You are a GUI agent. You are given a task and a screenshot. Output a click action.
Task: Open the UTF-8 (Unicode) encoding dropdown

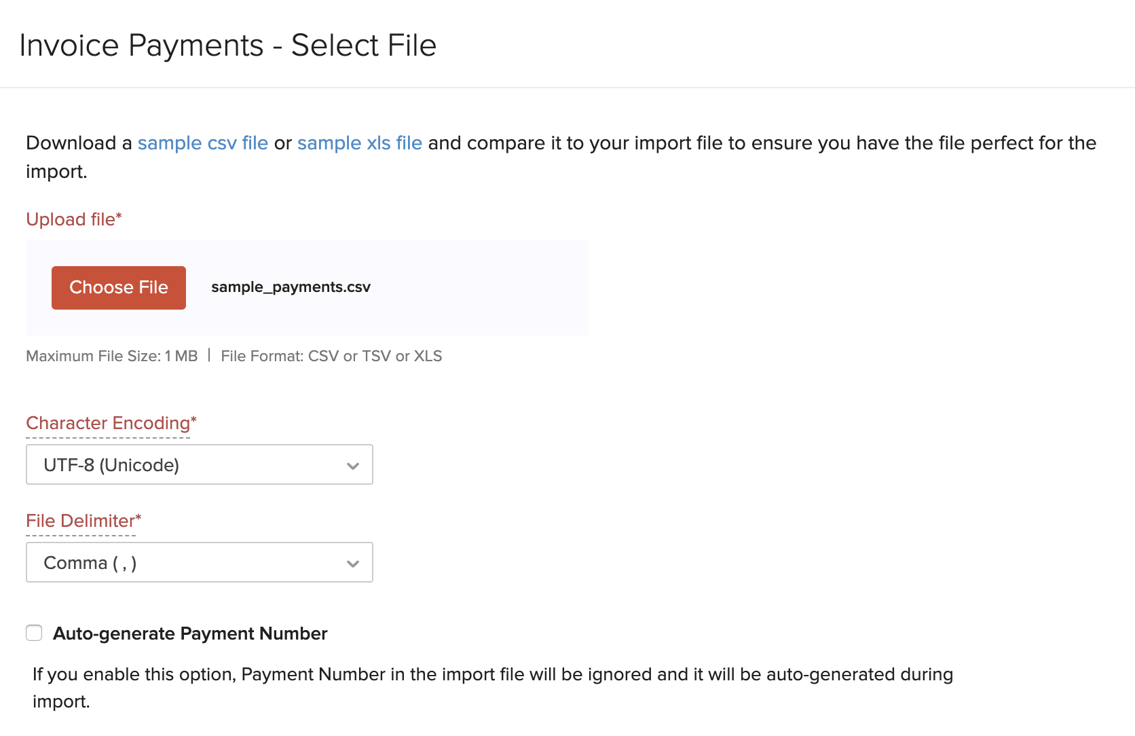190,465
